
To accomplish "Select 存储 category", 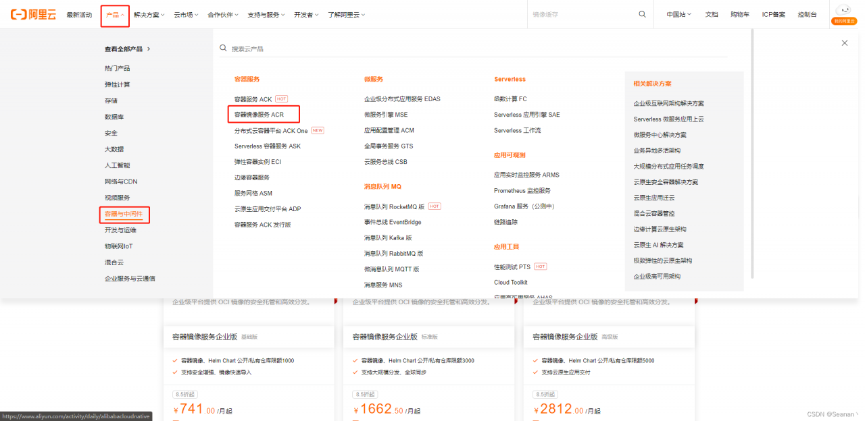I will tap(111, 101).
